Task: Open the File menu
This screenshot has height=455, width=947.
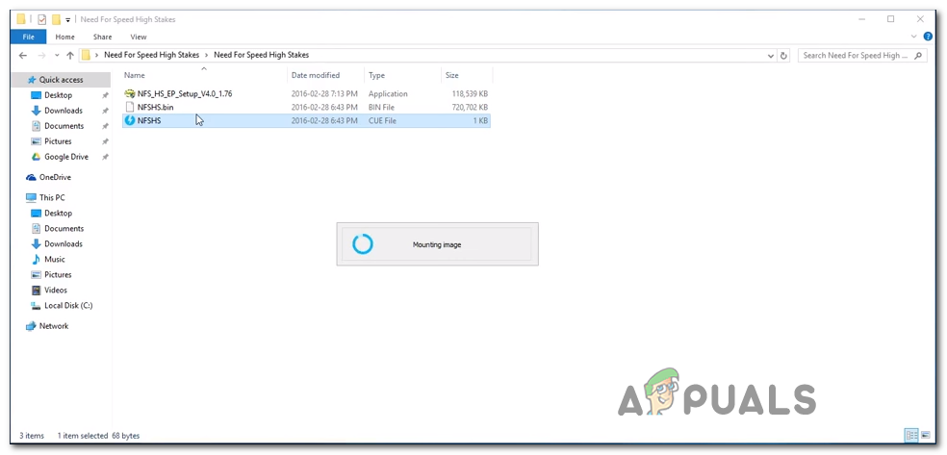Action: click(28, 37)
